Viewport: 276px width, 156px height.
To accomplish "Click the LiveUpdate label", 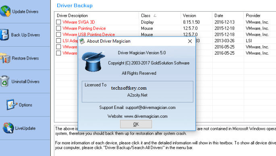I will click(25, 128).
